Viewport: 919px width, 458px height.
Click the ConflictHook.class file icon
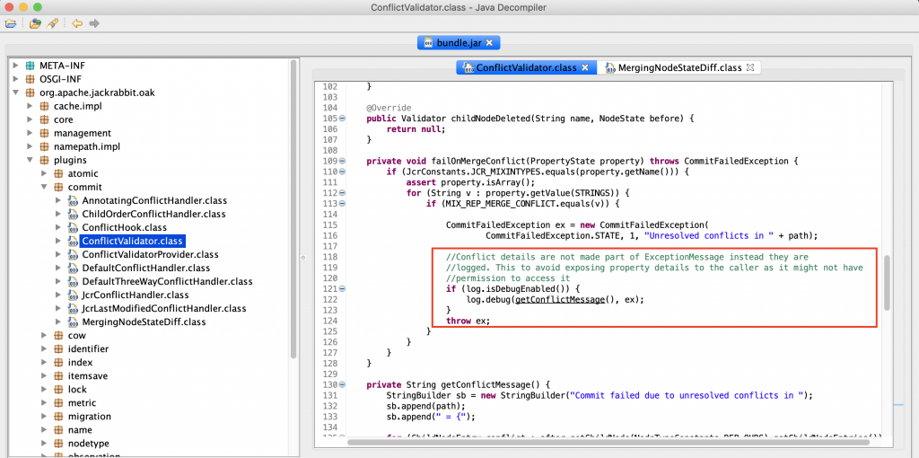coord(73,228)
